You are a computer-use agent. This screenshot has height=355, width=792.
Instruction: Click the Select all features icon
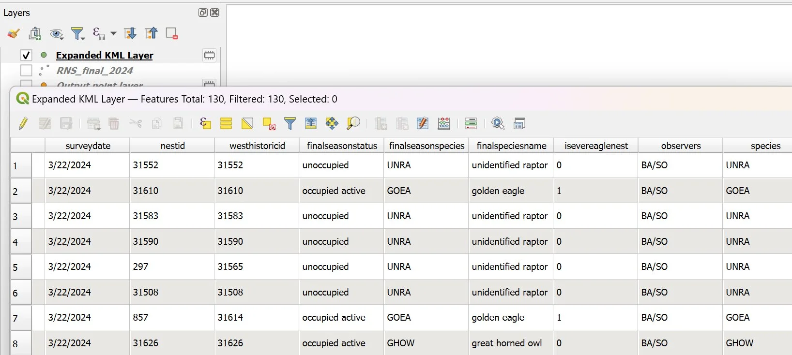click(226, 123)
